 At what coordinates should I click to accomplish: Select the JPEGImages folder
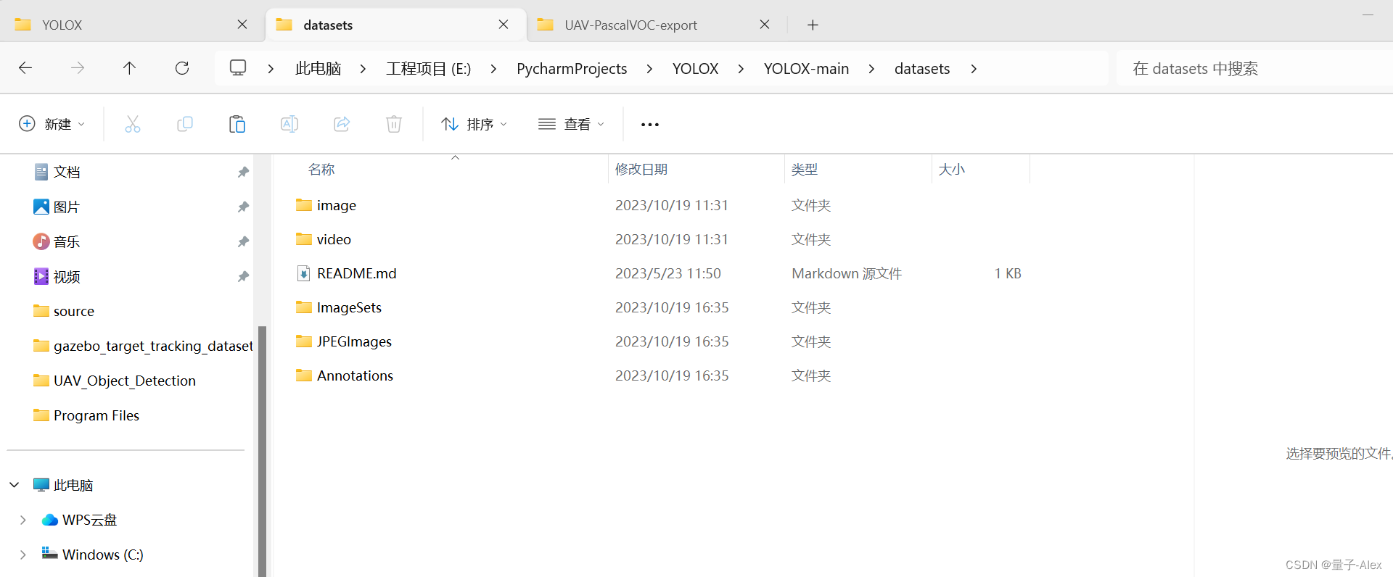[354, 341]
